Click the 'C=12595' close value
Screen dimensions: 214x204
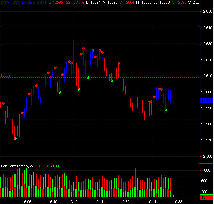tap(179, 2)
